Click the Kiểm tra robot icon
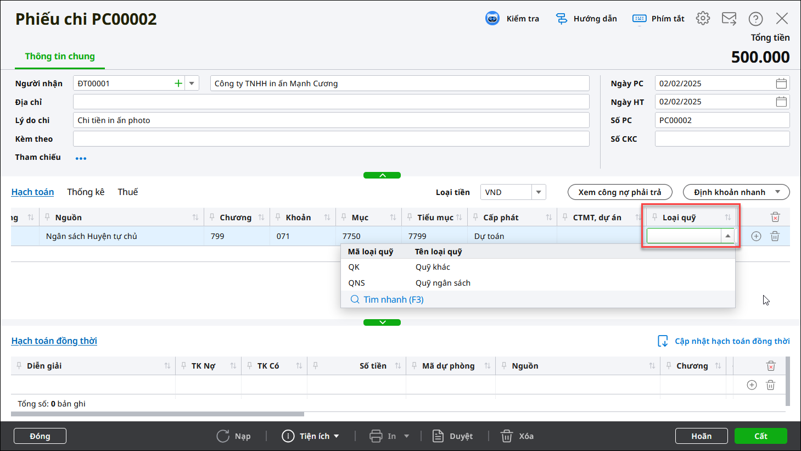 point(492,19)
